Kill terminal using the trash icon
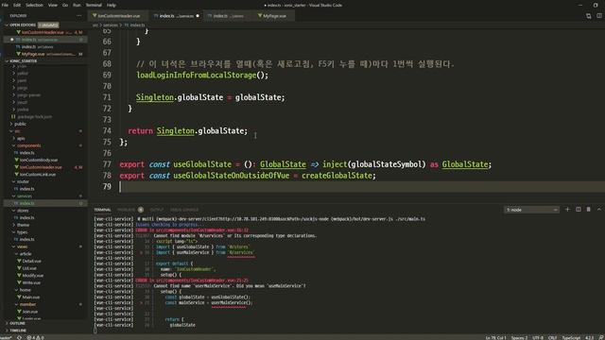 point(588,210)
